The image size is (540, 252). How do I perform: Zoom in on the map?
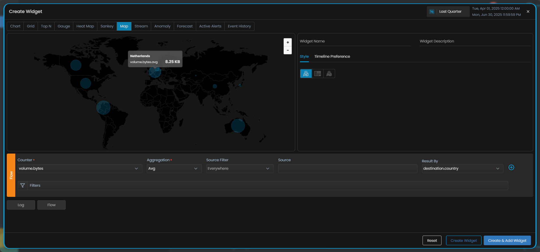click(288, 42)
